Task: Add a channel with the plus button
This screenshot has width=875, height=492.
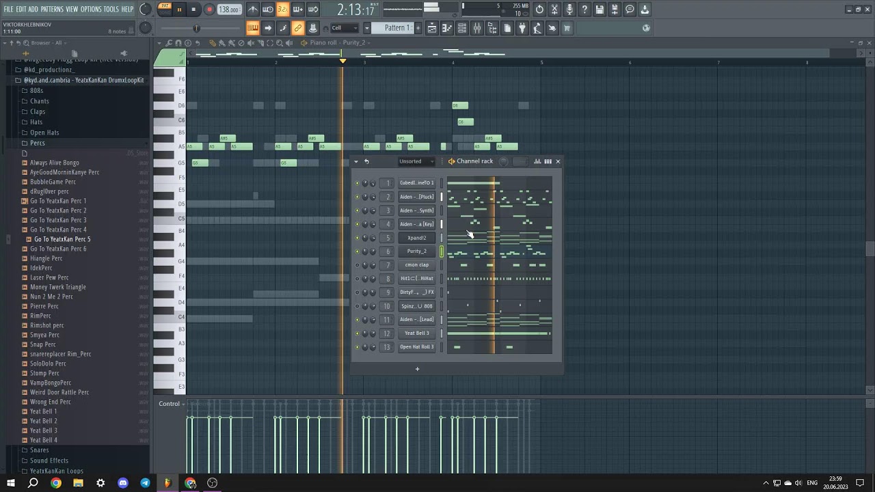Action: click(417, 369)
